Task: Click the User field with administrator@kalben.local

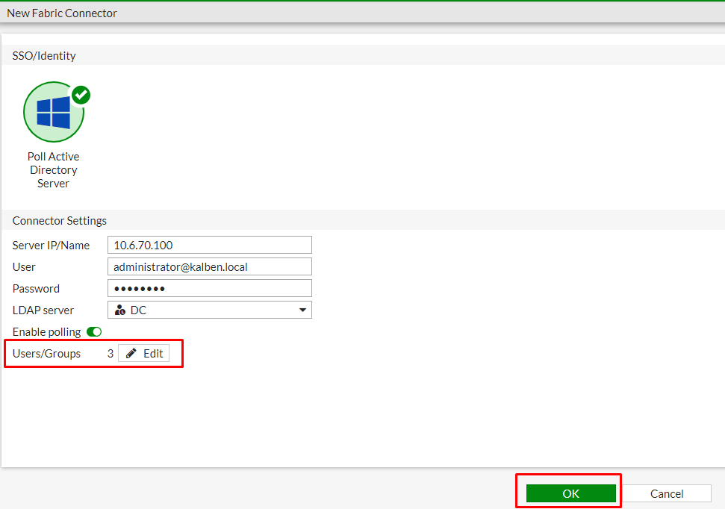Action: (x=210, y=266)
